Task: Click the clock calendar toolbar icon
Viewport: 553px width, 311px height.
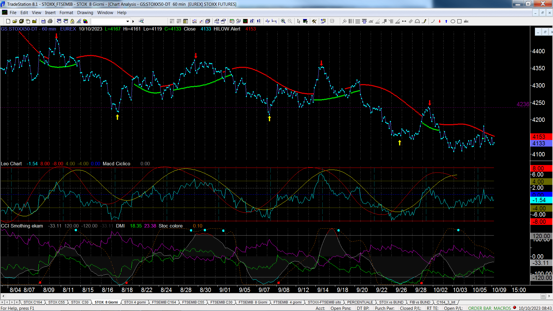Action: click(232, 21)
